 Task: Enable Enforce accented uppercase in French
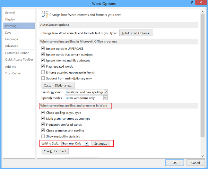(43, 72)
